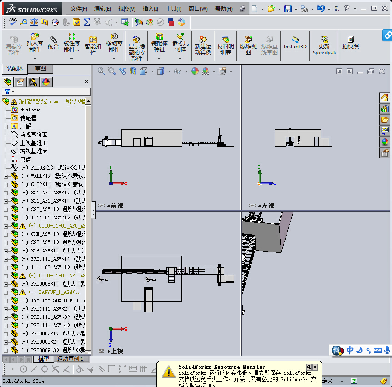Click Apply Scene icon in view toolbar
Image resolution: width=392 pixels, height=387 pixels.
[x=205, y=71]
